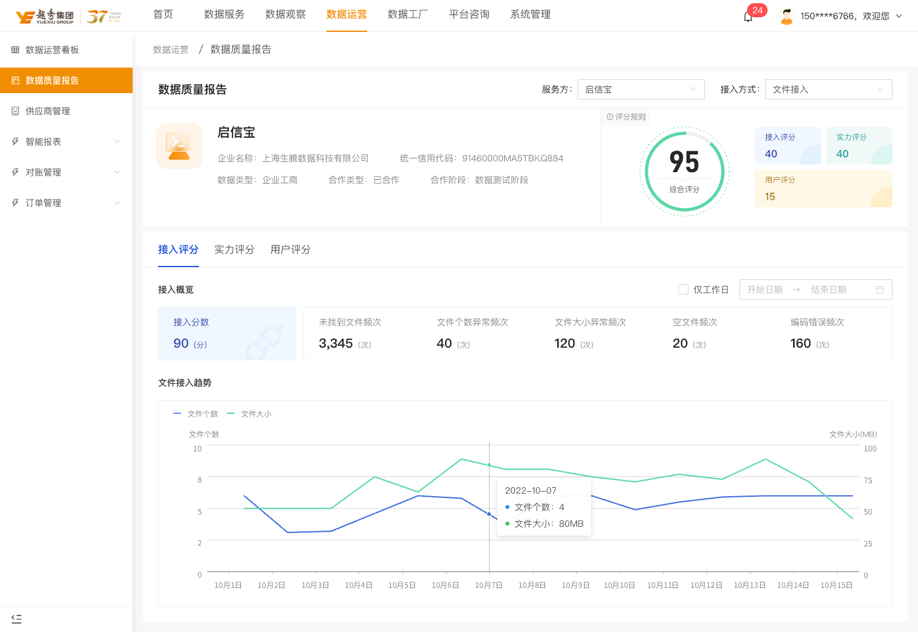This screenshot has width=918, height=632.
Task: Click the 评分规则 link
Action: tap(627, 117)
